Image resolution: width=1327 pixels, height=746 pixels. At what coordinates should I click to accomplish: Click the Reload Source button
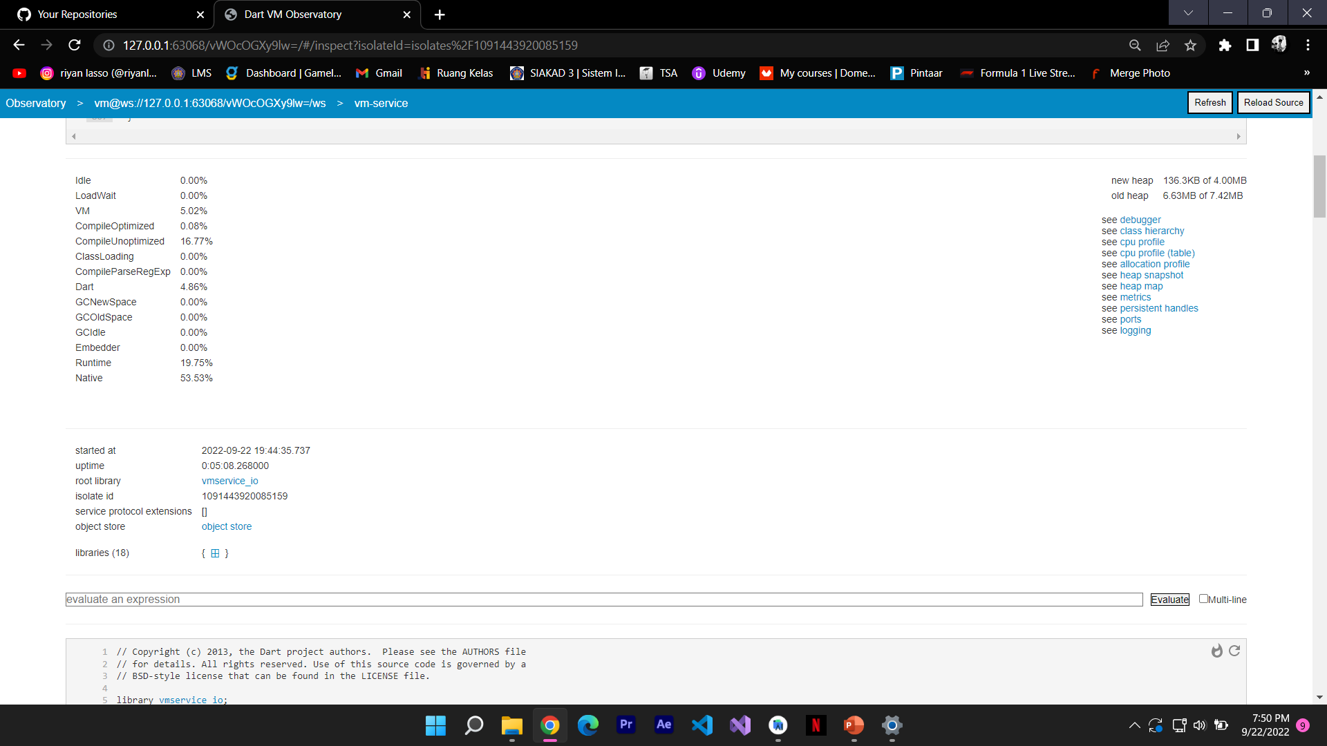point(1273,102)
